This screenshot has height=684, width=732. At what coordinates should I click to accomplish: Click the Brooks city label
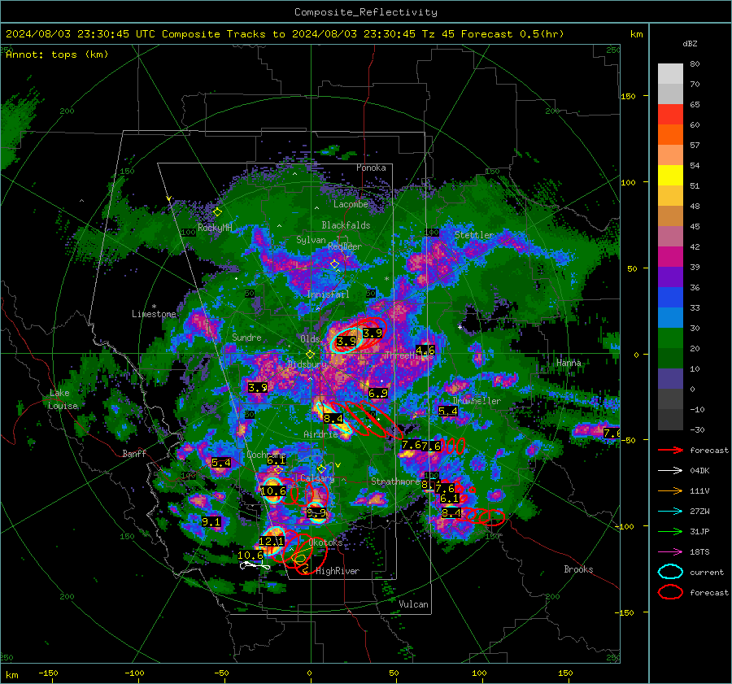578,569
